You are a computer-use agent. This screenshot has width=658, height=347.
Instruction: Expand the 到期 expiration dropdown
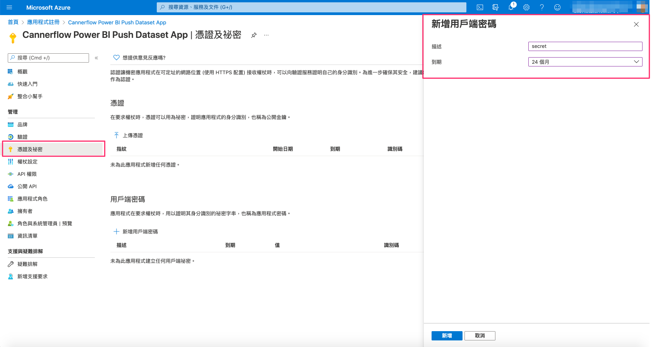(x=585, y=62)
